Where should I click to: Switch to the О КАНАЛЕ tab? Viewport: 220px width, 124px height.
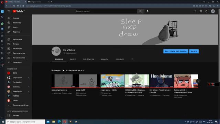[x=120, y=59]
